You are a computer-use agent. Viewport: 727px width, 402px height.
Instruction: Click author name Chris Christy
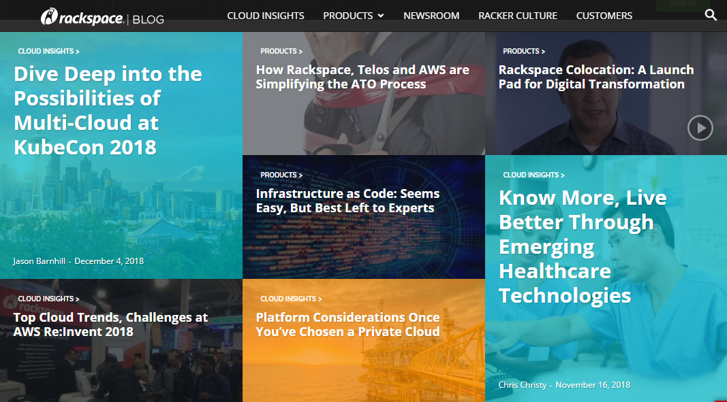(523, 385)
